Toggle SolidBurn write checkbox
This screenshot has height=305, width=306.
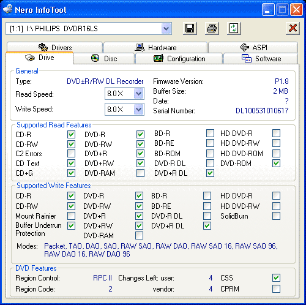pyautogui.click(x=276, y=216)
